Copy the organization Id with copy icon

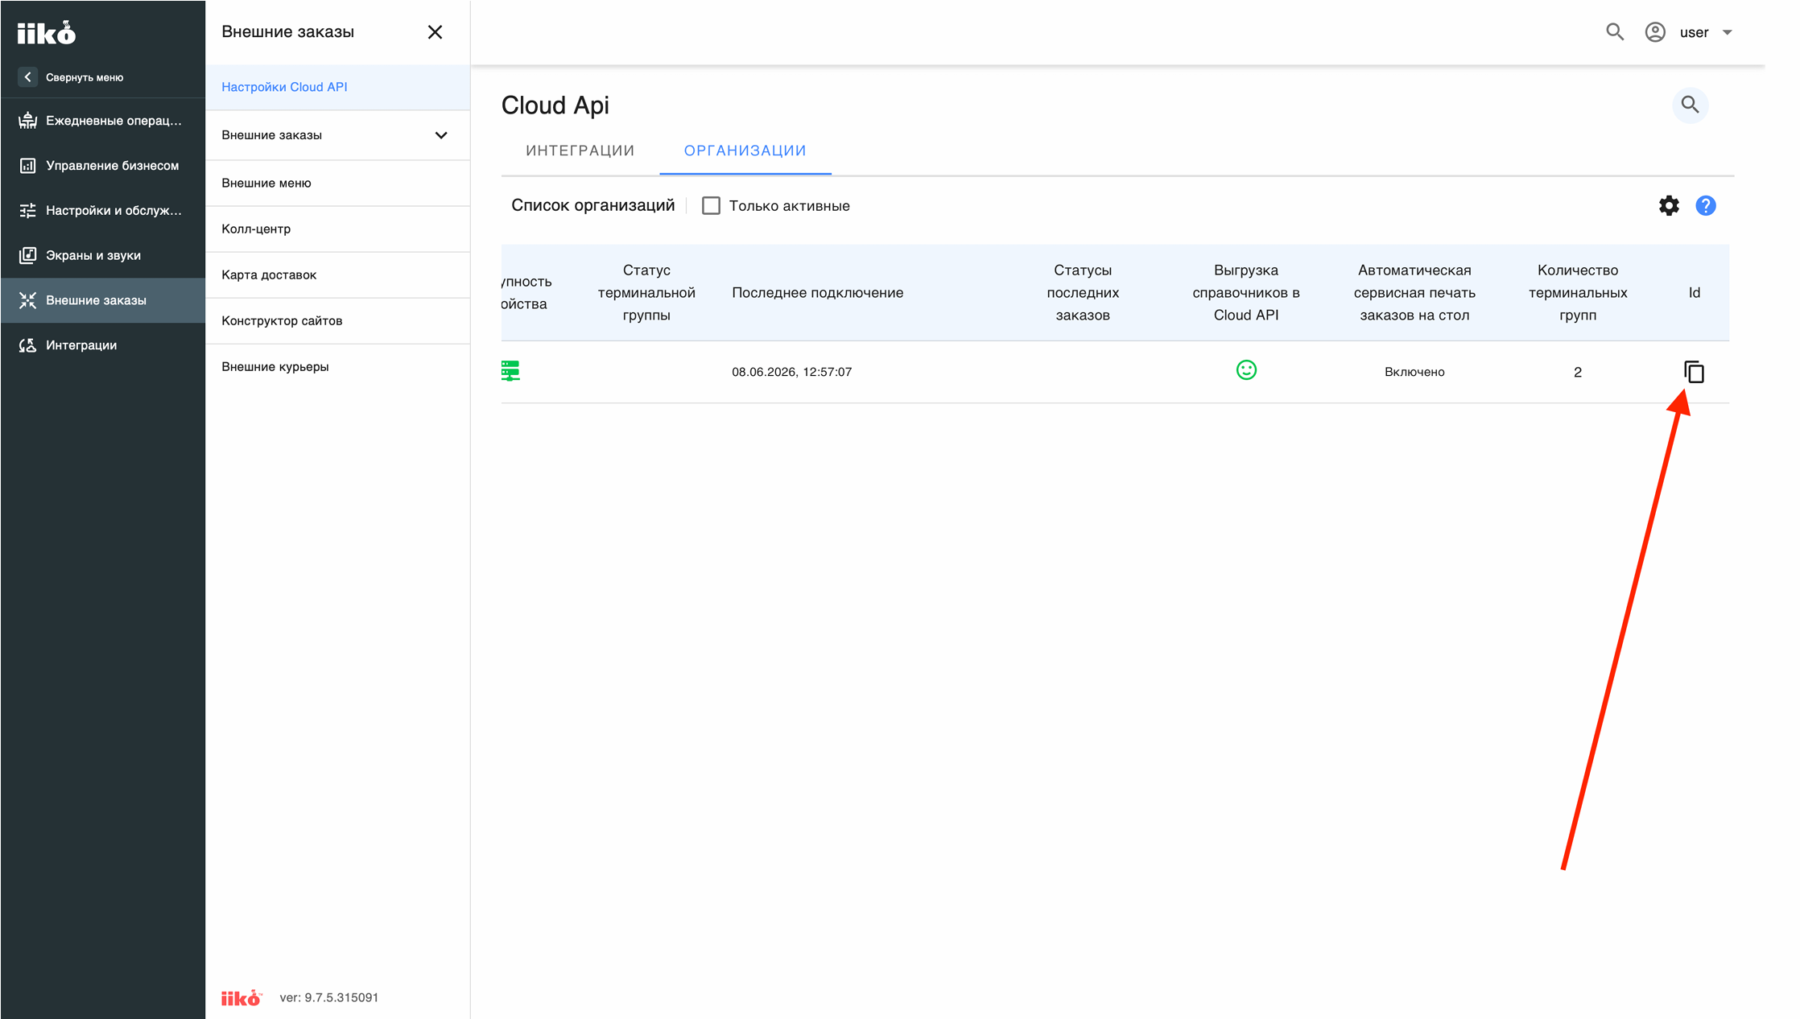(x=1694, y=372)
